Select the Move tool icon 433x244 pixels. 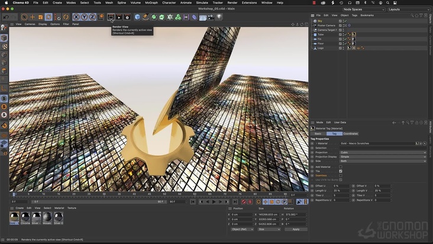(x=33, y=17)
